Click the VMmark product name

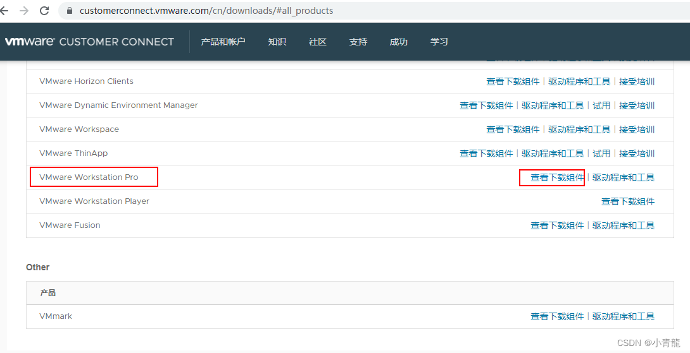(56, 316)
